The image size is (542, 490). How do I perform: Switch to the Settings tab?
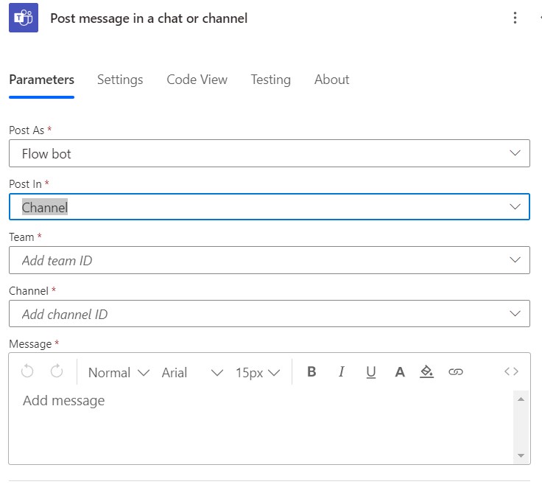[120, 80]
